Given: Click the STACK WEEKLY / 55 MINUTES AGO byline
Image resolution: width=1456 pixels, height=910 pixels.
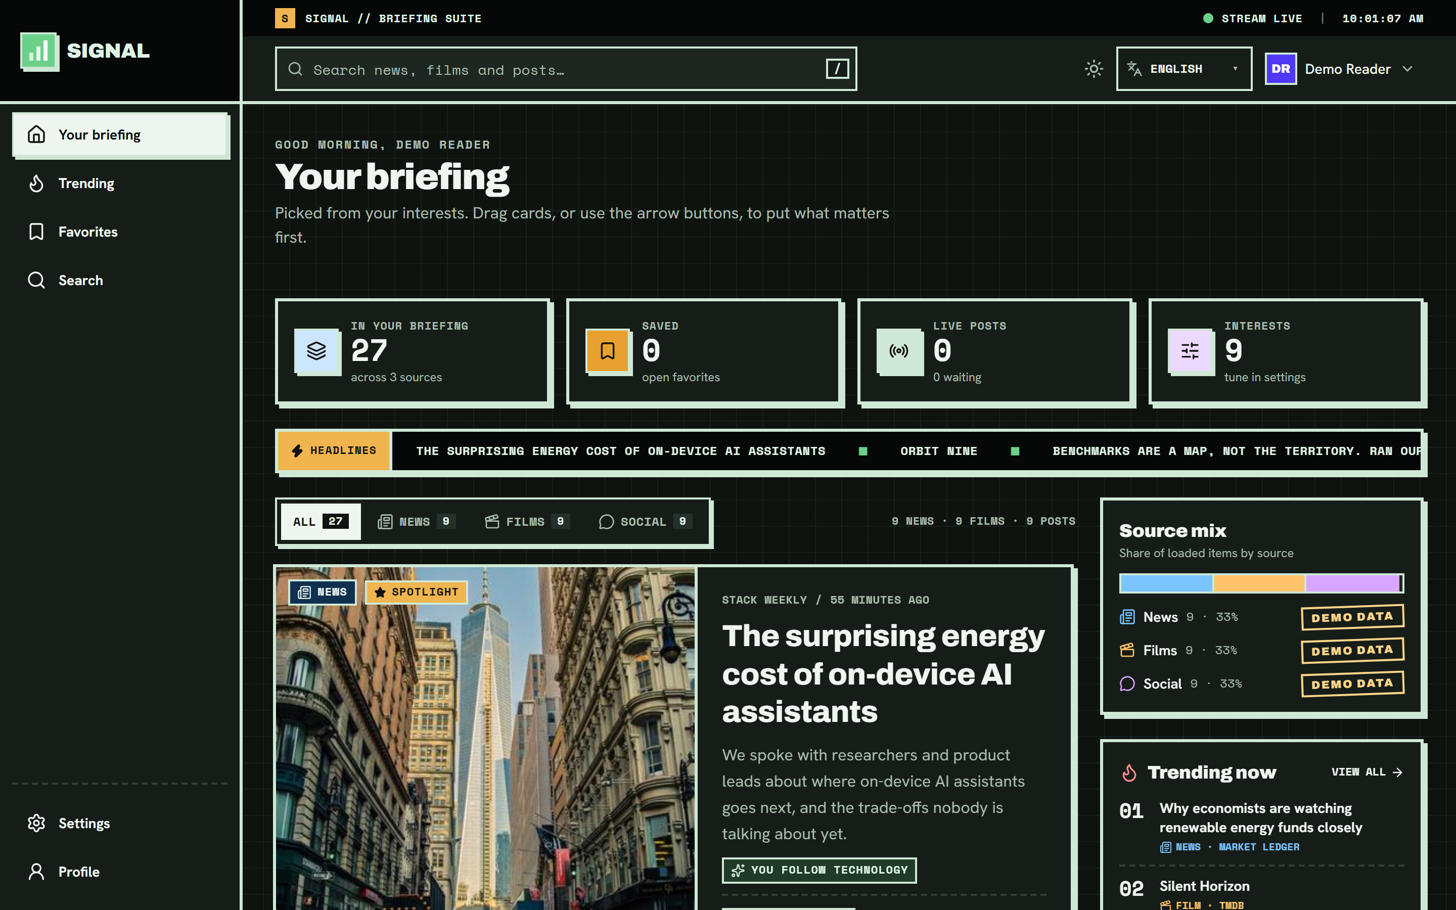Looking at the screenshot, I should click(x=826, y=600).
